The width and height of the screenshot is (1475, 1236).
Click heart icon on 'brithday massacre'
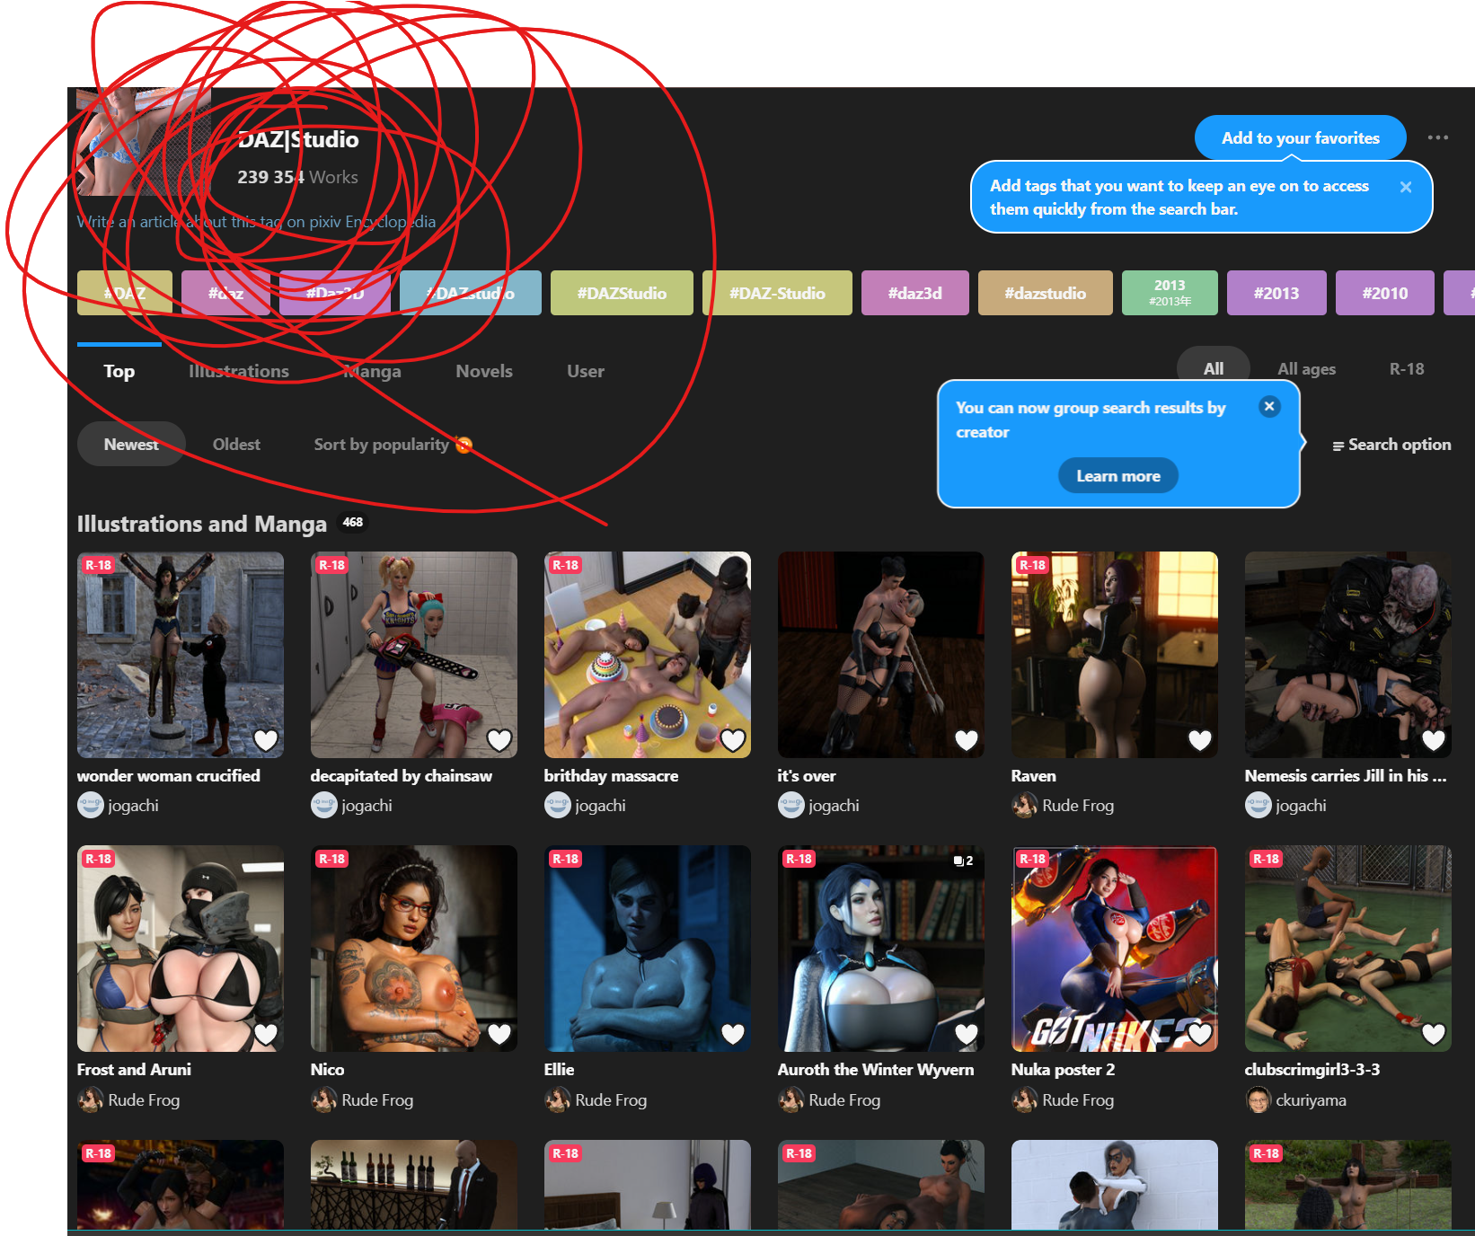click(733, 740)
